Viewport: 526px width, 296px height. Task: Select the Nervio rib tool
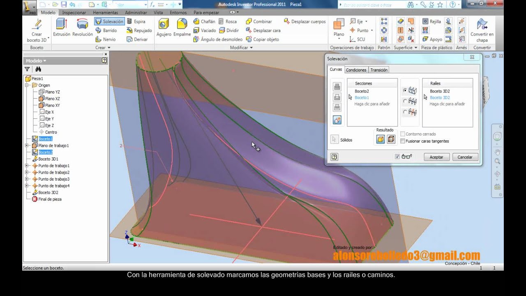106,39
